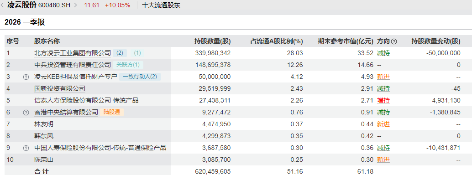Screen dimensions: 472x175
Task: Click change value -10,431,871
Action: tap(443, 148)
